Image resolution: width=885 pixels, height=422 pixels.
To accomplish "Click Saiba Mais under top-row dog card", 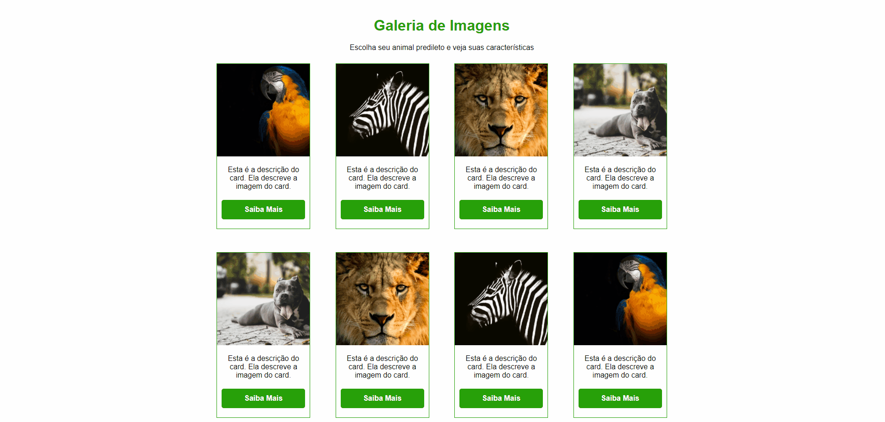I will 620,210.
